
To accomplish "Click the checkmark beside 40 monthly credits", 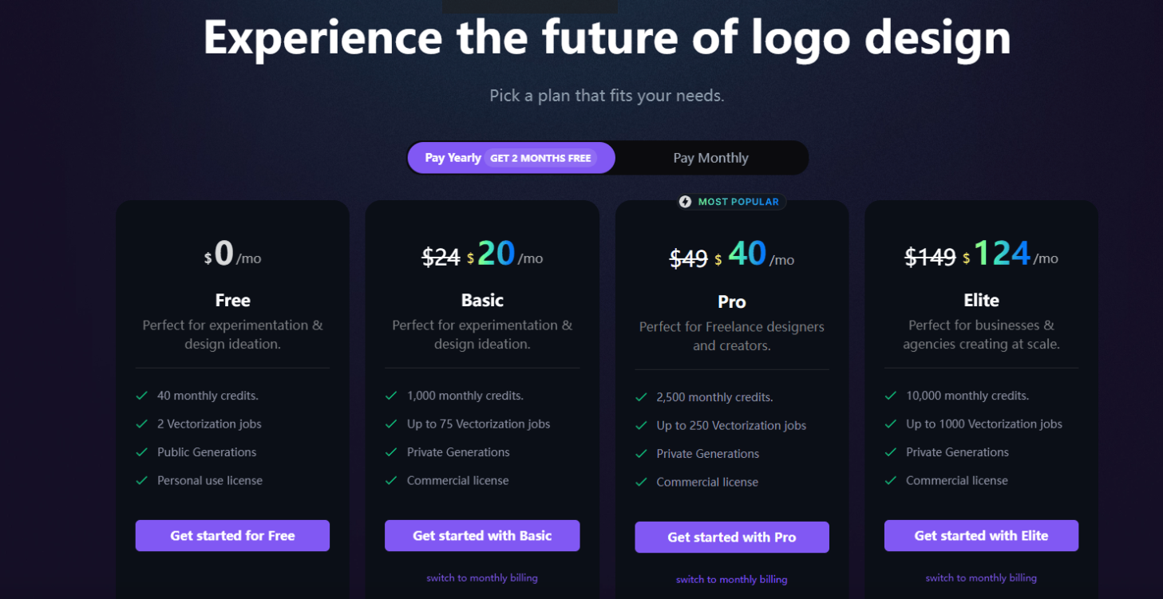I will (x=141, y=395).
